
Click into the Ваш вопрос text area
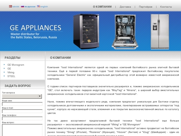point(22,130)
